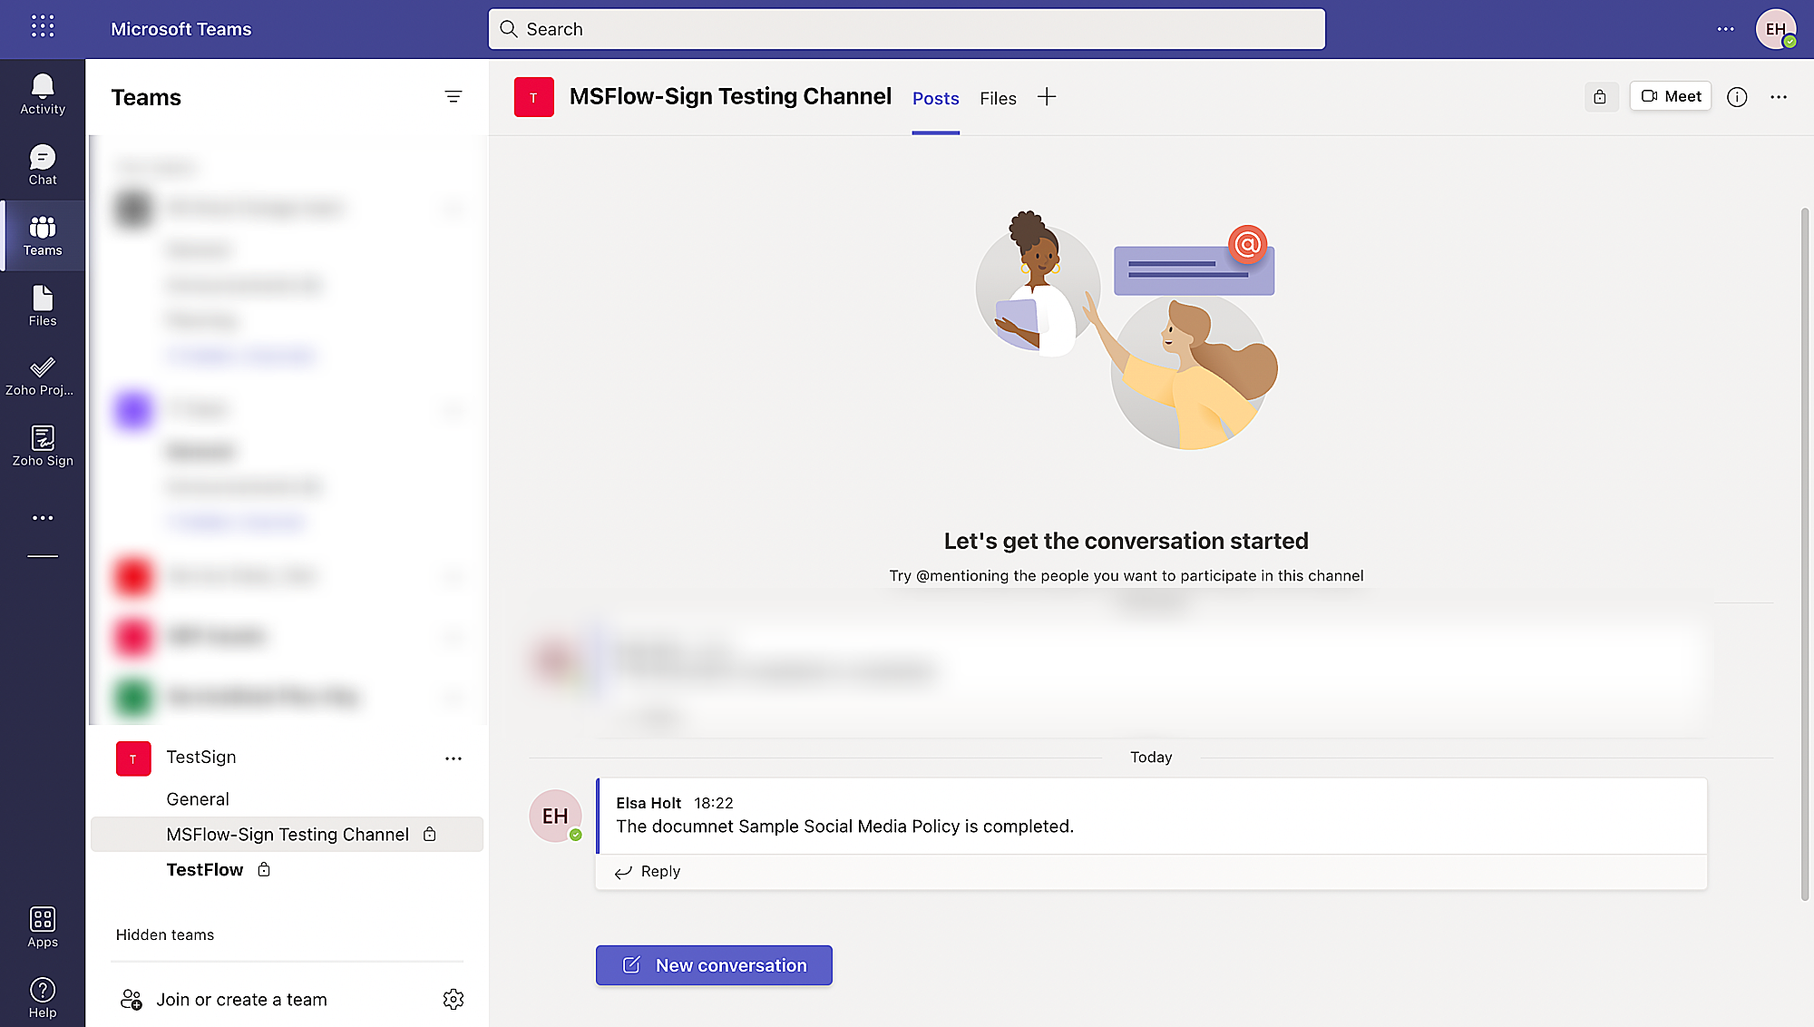The width and height of the screenshot is (1814, 1027).
Task: Click the 18:22 message timestamp
Action: pyautogui.click(x=714, y=803)
